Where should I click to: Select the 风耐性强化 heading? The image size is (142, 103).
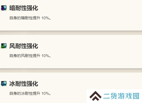[24, 46]
